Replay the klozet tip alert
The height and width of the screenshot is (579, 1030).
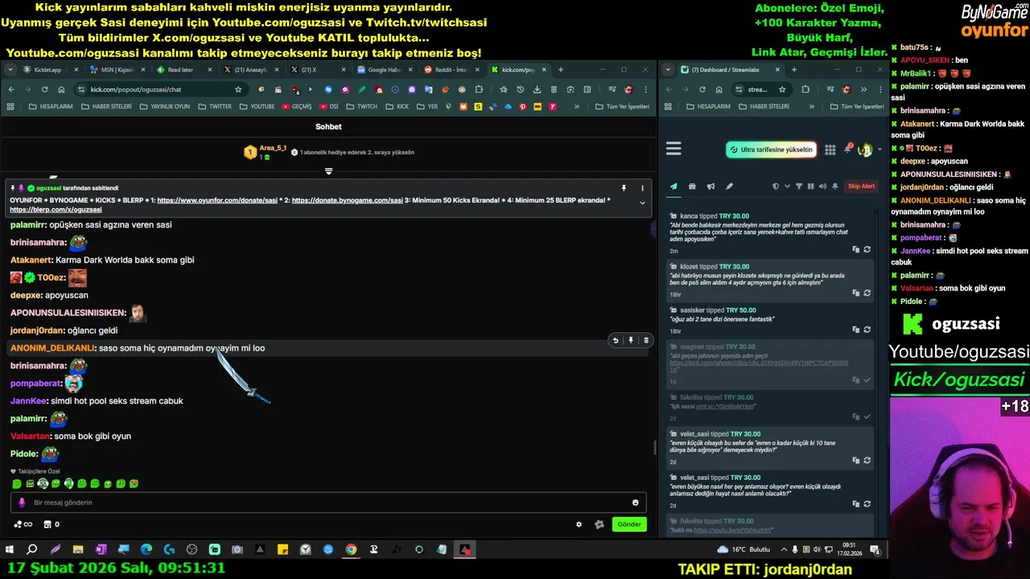[867, 293]
